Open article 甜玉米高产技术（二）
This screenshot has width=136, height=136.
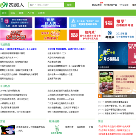pos(57,53)
